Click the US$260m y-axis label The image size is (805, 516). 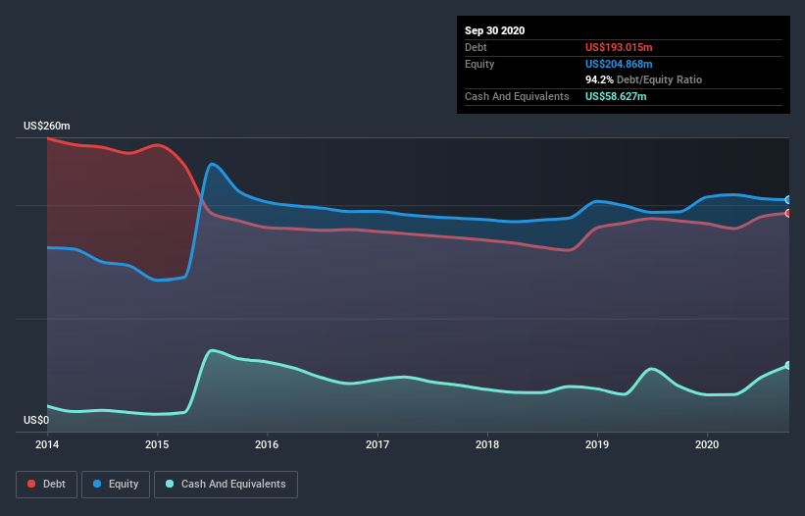coord(47,126)
